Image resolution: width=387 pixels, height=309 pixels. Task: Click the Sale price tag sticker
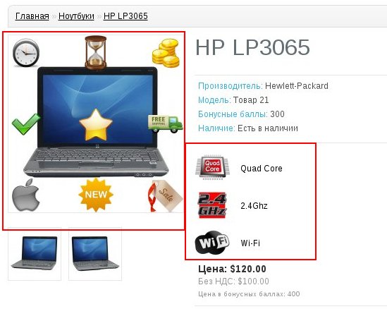(x=166, y=196)
